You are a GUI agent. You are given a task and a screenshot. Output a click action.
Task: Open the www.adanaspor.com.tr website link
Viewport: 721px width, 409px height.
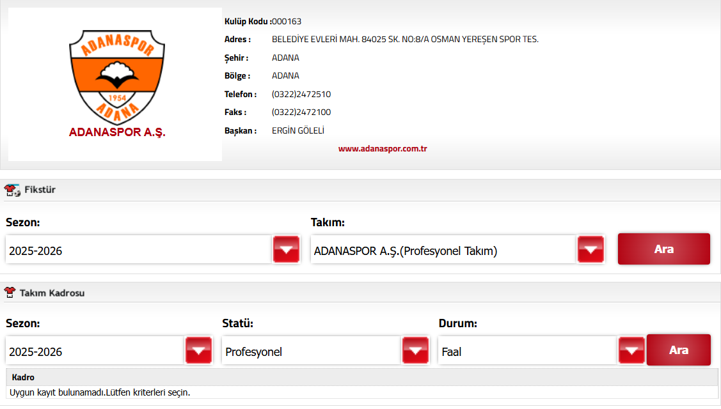[383, 149]
